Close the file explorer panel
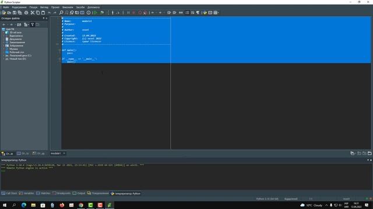The height and width of the screenshot is (209, 373). click(x=47, y=18)
